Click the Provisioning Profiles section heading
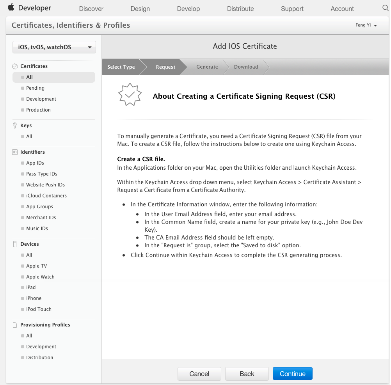391x385 pixels. point(45,325)
